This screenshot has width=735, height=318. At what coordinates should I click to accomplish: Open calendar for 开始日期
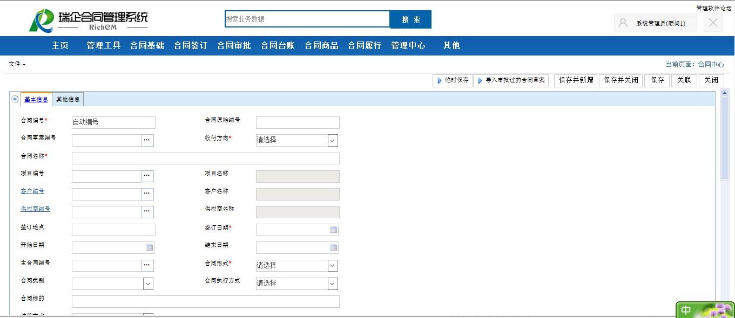pyautogui.click(x=150, y=247)
